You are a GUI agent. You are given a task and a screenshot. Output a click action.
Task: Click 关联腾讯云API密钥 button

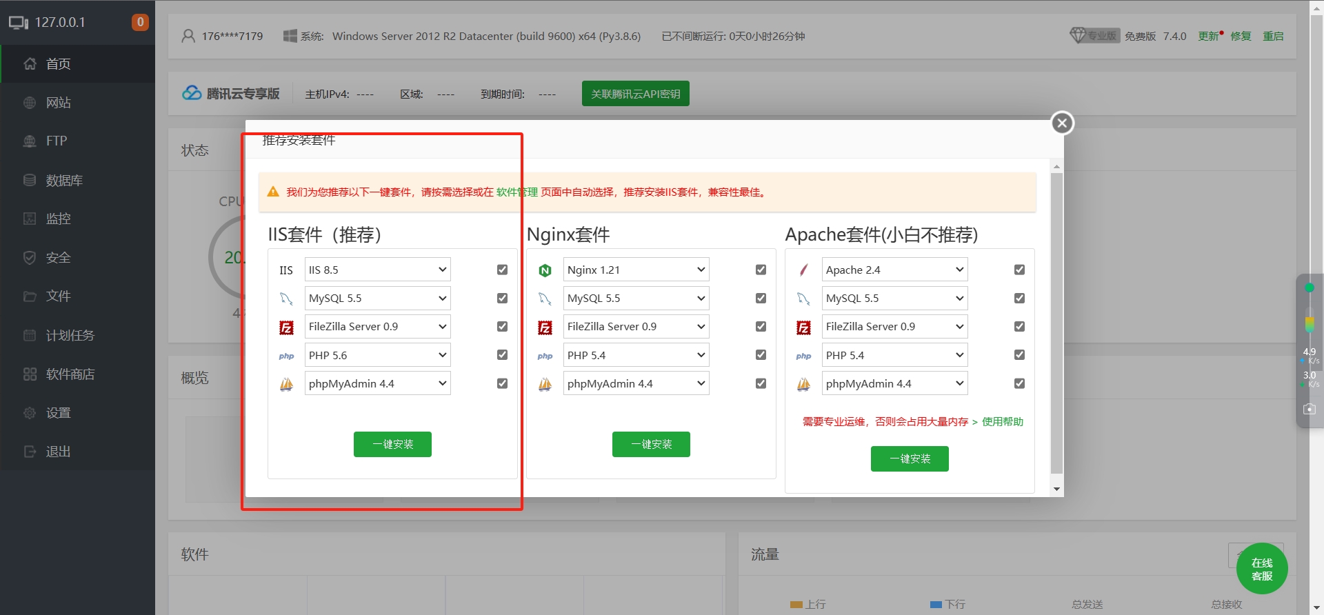(x=636, y=94)
